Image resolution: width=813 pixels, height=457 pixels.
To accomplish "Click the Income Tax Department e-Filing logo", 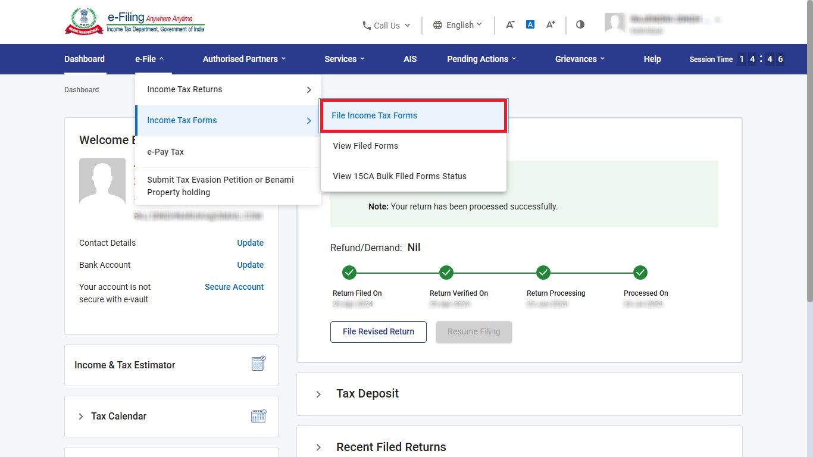I will [x=135, y=23].
